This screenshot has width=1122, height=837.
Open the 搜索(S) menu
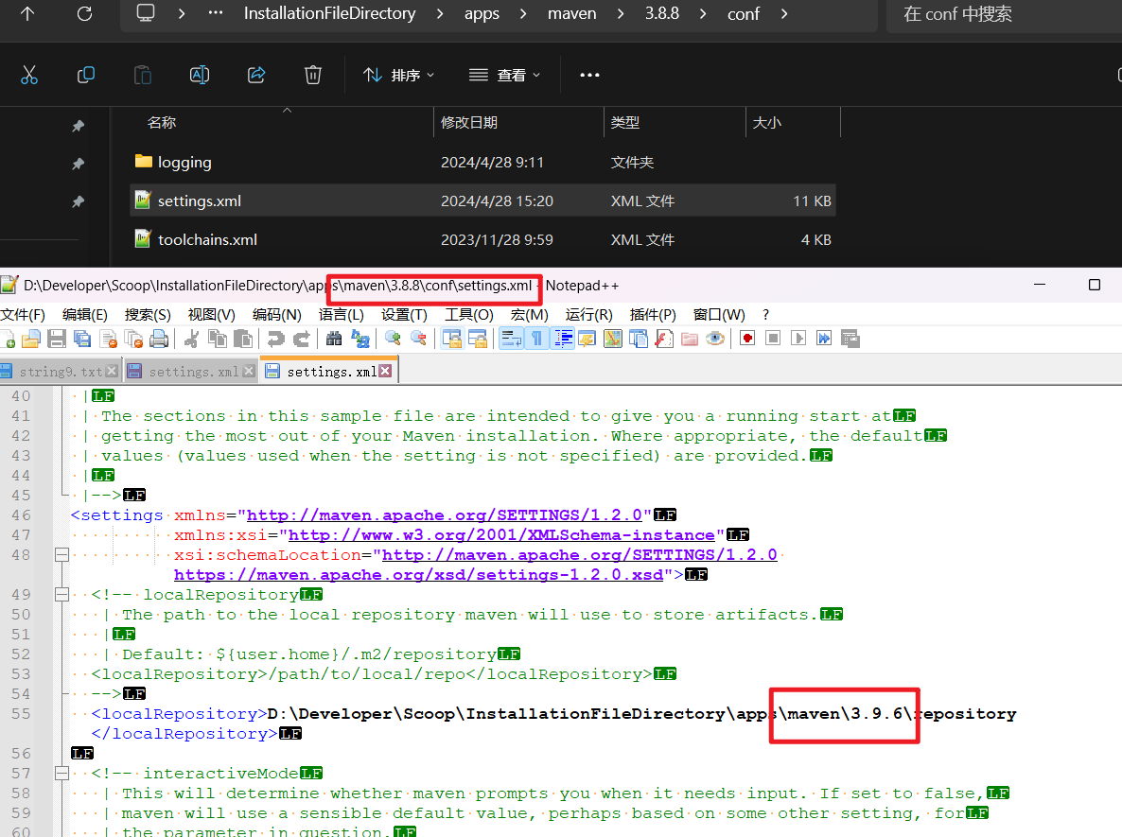point(148,315)
